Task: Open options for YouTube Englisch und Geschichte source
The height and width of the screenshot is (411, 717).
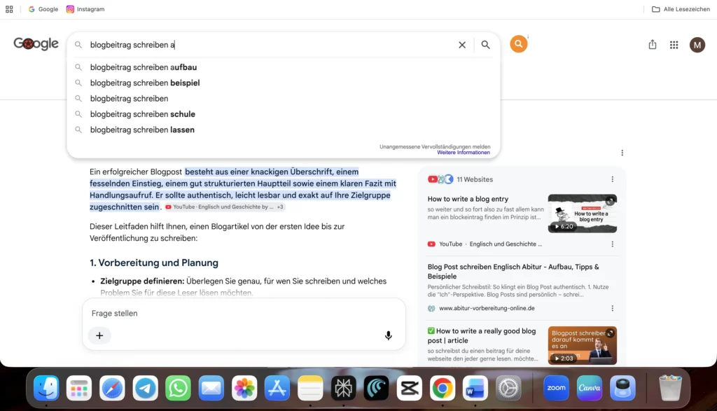Action: point(612,244)
